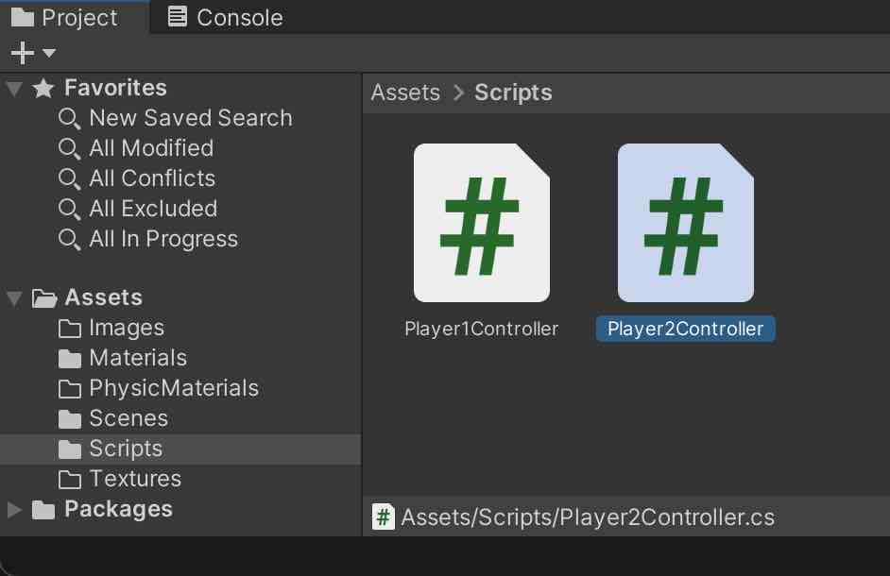Select the Scenes folder in tree
This screenshot has width=890, height=576.
click(x=128, y=418)
